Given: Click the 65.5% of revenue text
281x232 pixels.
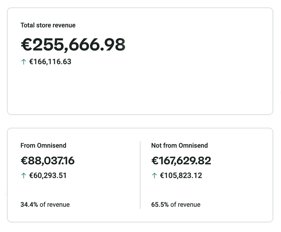Looking at the screenshot, I should pos(176,205).
